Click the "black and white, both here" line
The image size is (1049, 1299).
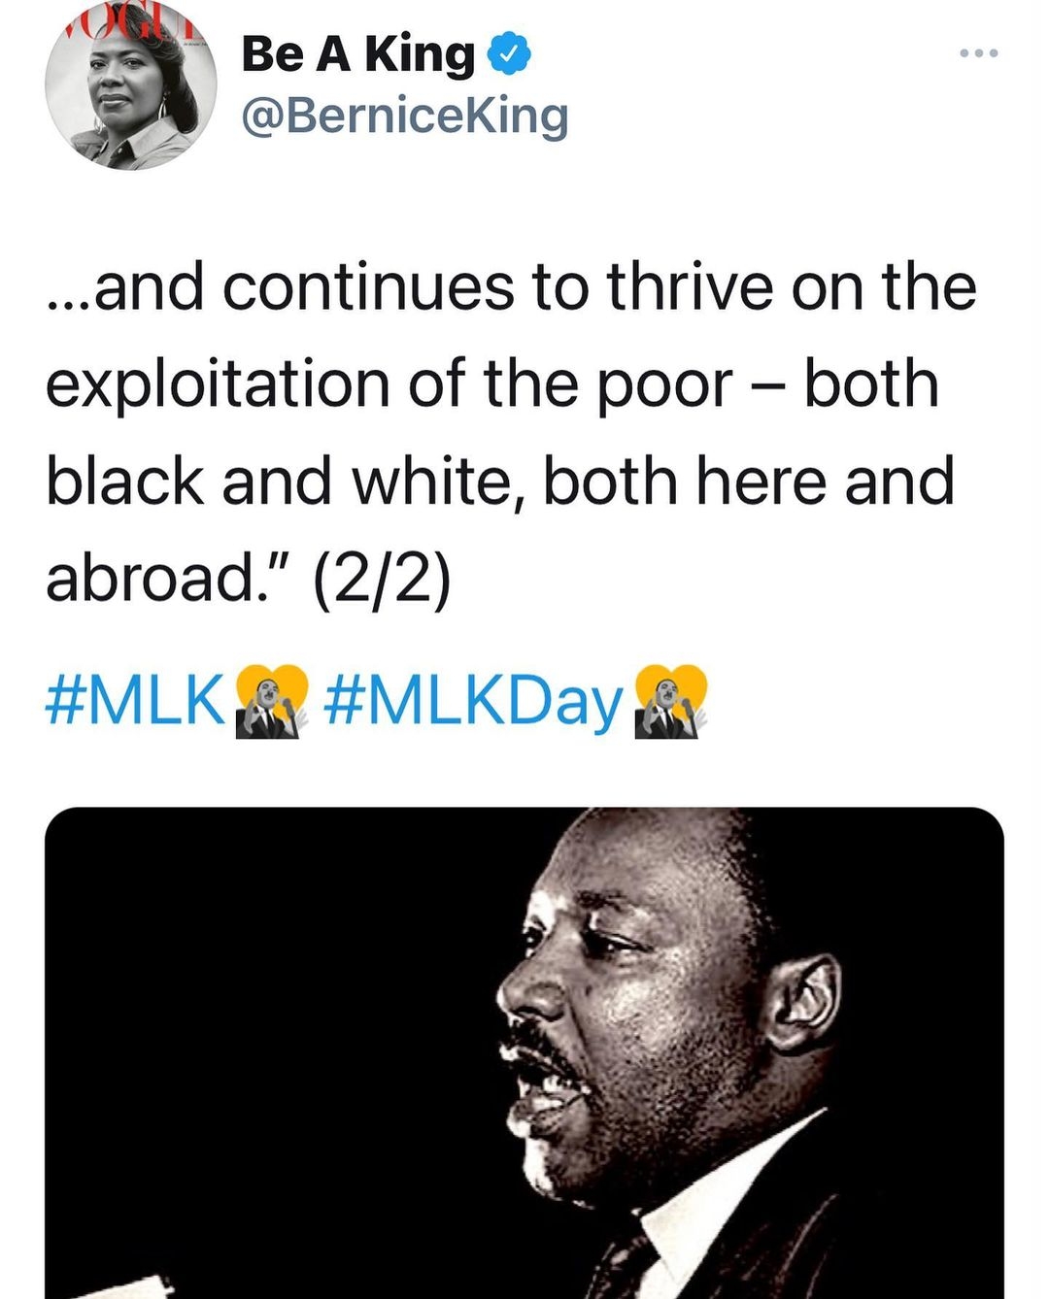[499, 482]
